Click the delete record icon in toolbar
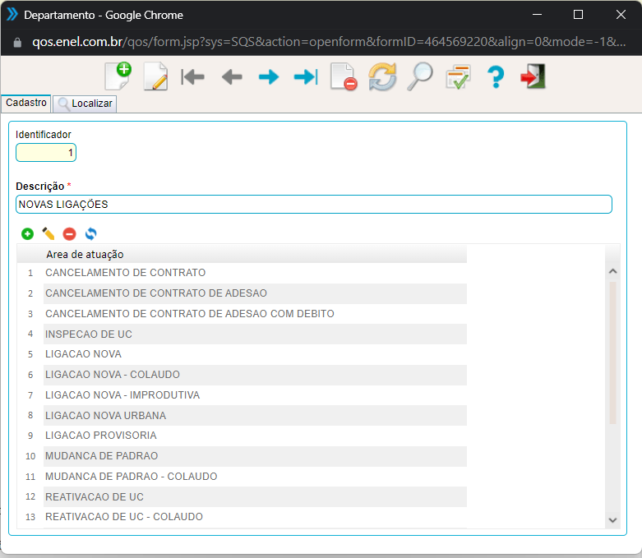Image resolution: width=642 pixels, height=558 pixels. coord(343,77)
